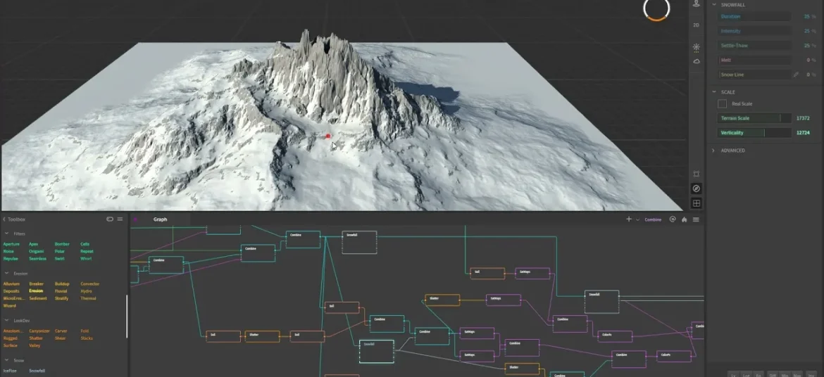Select the Thermal erosion node

pos(88,298)
